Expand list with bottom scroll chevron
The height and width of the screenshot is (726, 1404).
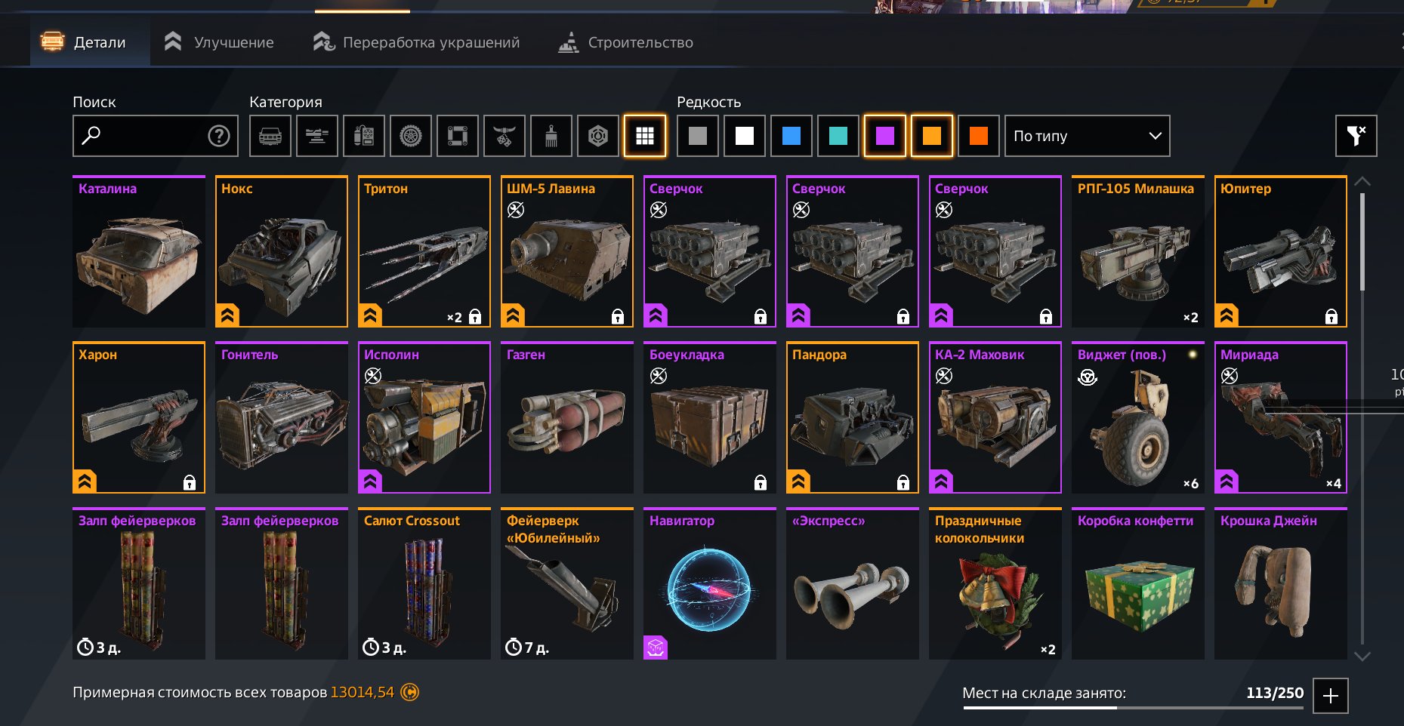pyautogui.click(x=1362, y=656)
